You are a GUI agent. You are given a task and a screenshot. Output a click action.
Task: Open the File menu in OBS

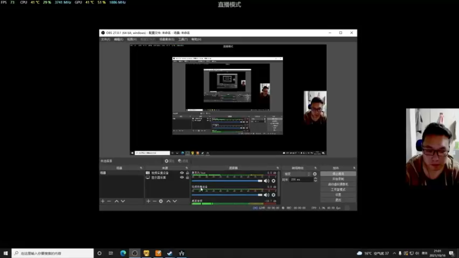(x=106, y=39)
